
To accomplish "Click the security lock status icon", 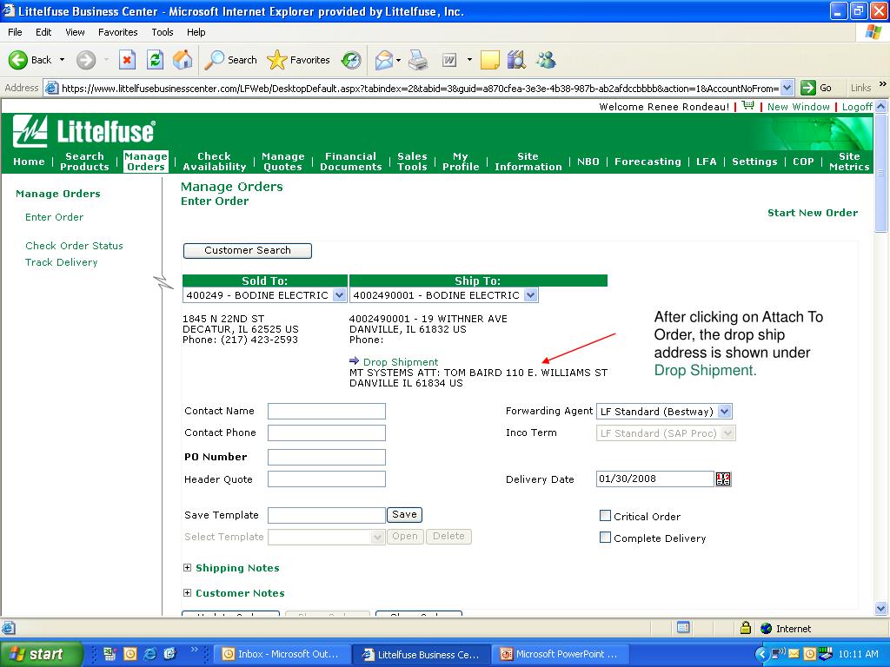I will coord(746,628).
